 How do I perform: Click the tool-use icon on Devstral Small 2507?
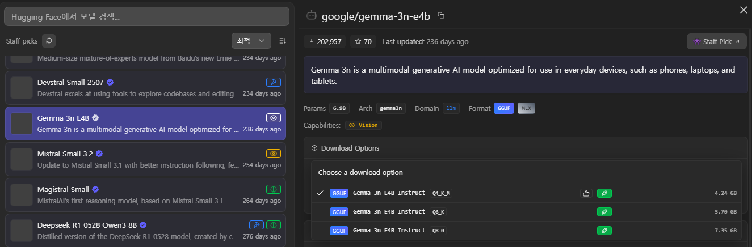click(273, 82)
